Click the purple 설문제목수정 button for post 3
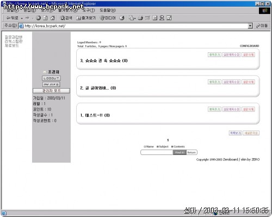Image resolution: width=272 pixels, height=217 pixels. (231, 54)
